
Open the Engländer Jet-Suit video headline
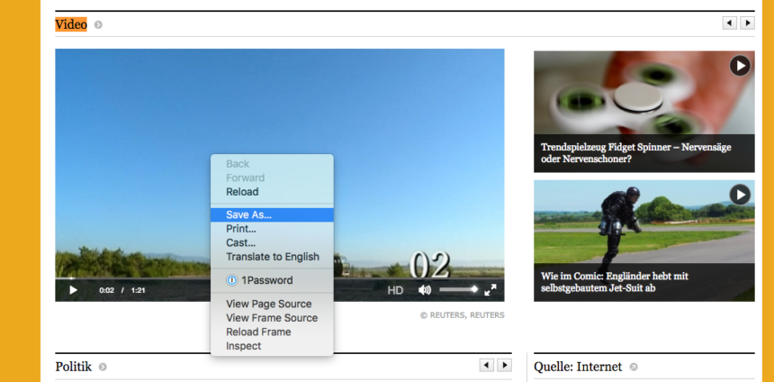click(615, 281)
